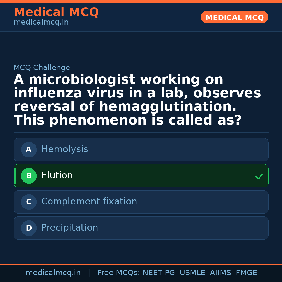282x282 pixels.
Task: Select the Elution answer text
Action: point(57,175)
